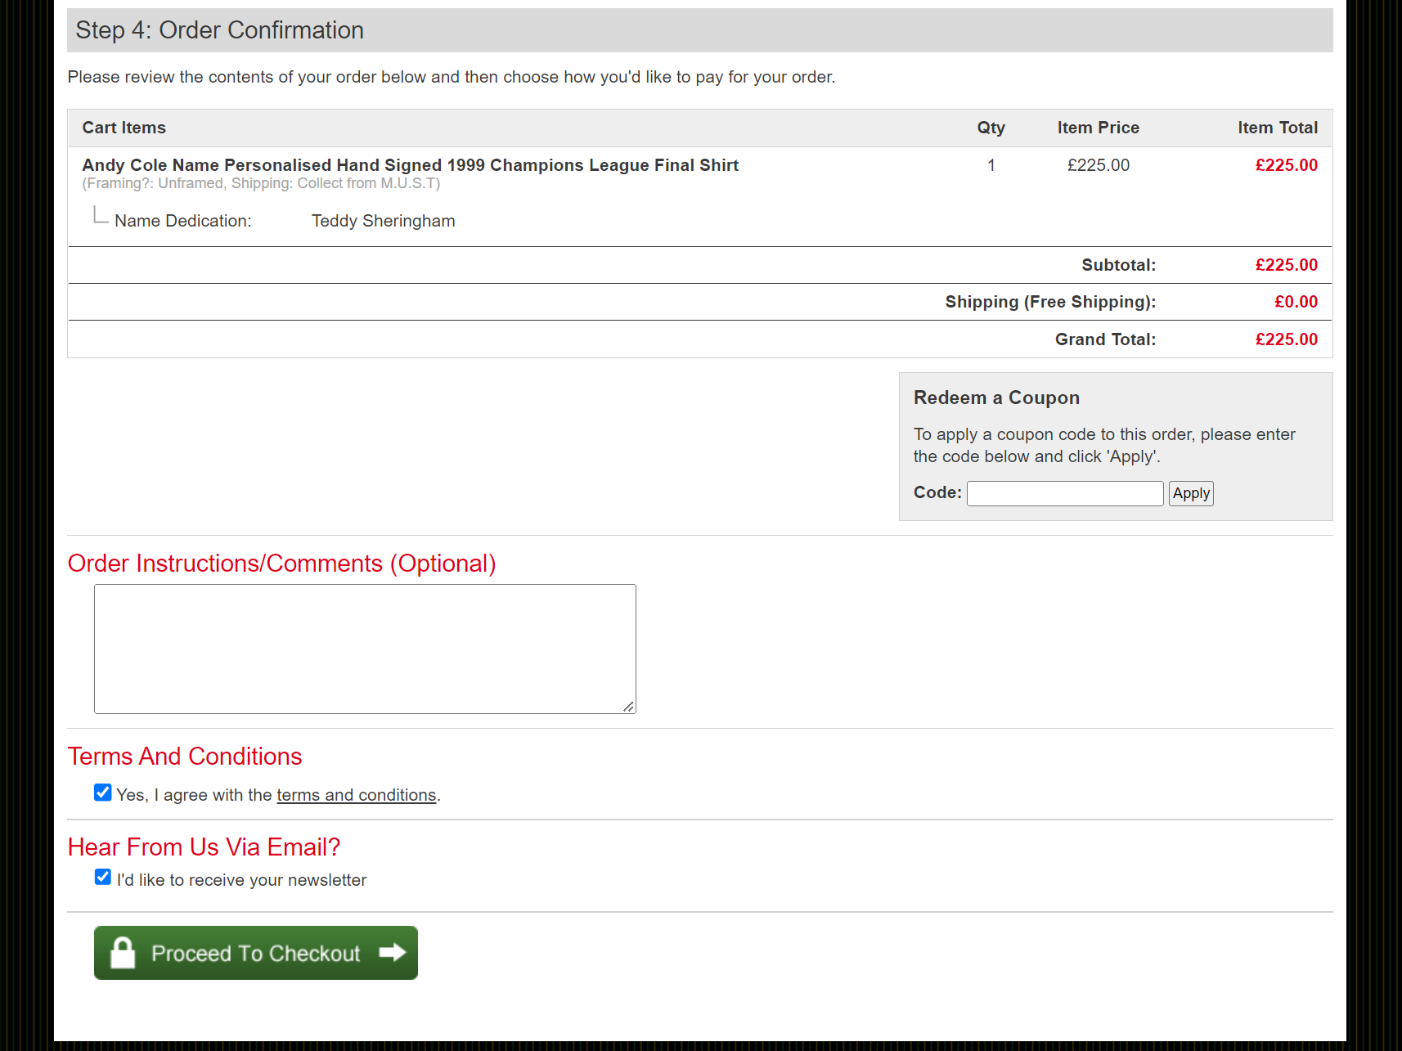Click the white arrow on Proceed To Checkout
Screen dimensions: 1402x1051
(393, 952)
